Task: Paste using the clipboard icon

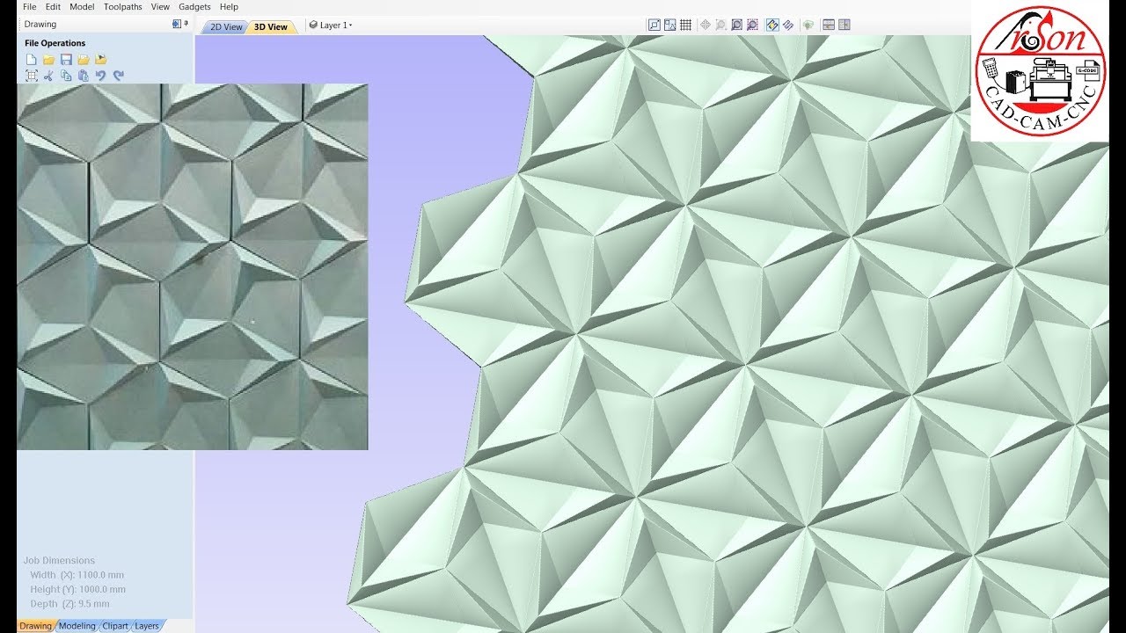Action: [x=84, y=76]
